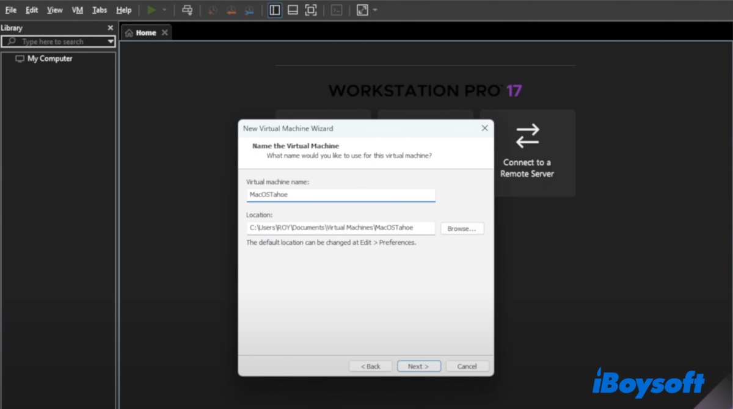
Task: Click the stretch guest display icon
Action: tap(362, 10)
